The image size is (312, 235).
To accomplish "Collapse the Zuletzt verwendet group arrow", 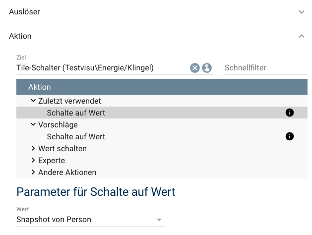I will coord(33,101).
